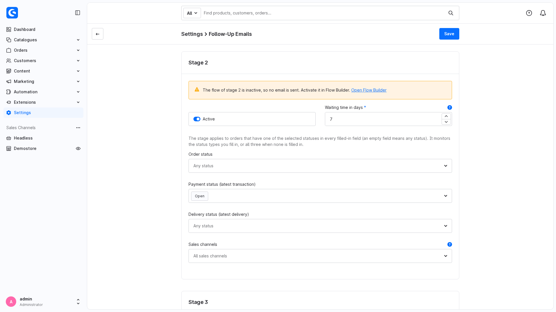
Task: Open the help circle icon
Action: tap(529, 13)
